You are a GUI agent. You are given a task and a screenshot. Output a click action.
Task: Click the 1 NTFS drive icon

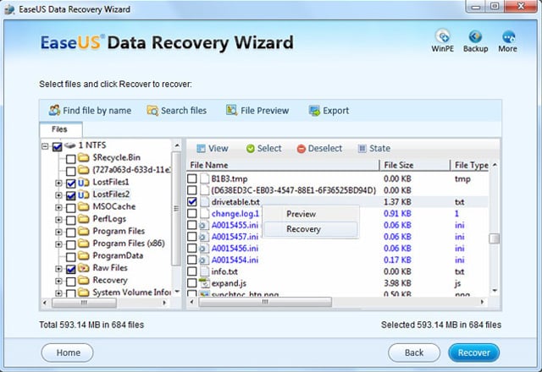pyautogui.click(x=70, y=145)
